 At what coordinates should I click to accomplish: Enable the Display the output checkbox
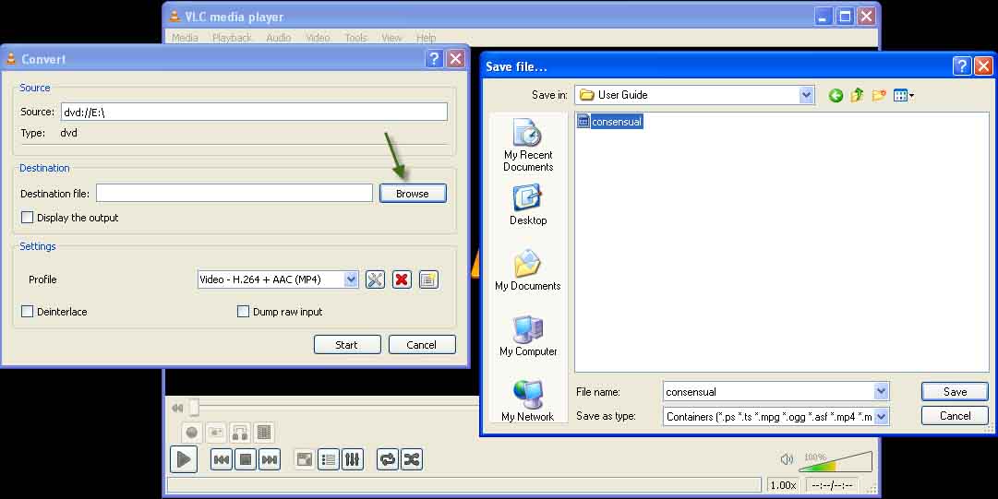(x=28, y=218)
